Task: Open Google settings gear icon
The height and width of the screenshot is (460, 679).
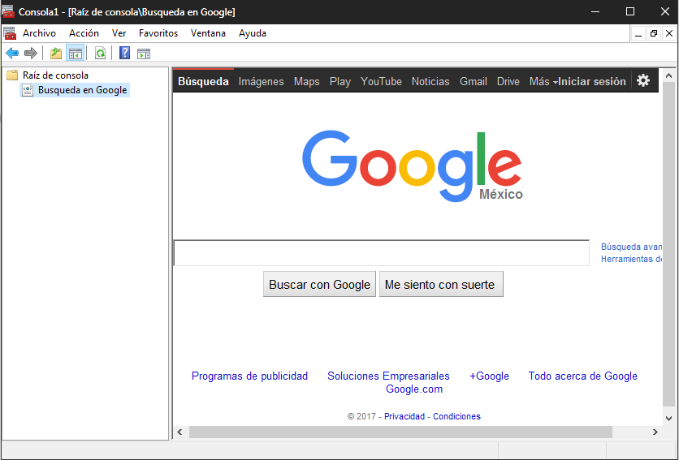Action: pos(643,80)
